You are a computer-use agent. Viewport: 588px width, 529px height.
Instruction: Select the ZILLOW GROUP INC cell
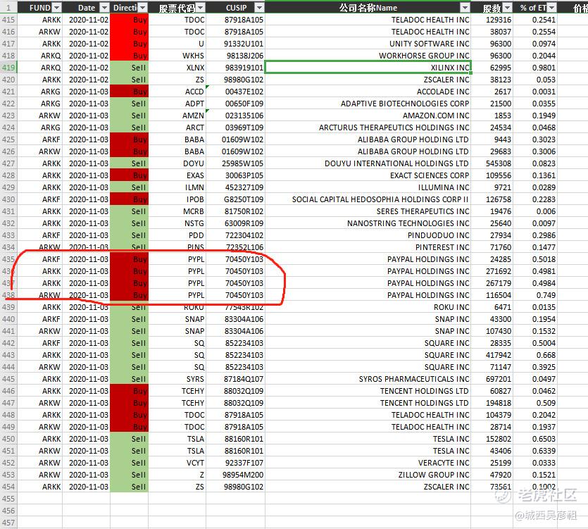click(x=368, y=475)
